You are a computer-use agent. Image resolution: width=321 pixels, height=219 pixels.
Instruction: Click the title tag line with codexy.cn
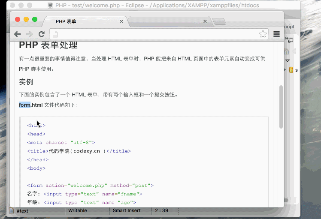click(x=79, y=151)
